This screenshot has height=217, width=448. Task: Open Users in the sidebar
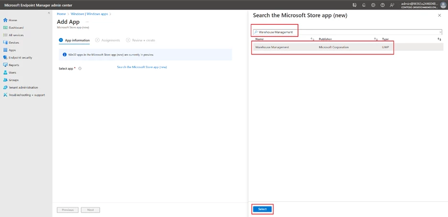(x=10, y=72)
